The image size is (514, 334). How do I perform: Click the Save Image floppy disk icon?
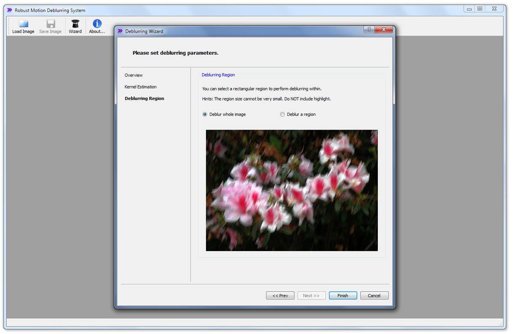pyautogui.click(x=51, y=24)
